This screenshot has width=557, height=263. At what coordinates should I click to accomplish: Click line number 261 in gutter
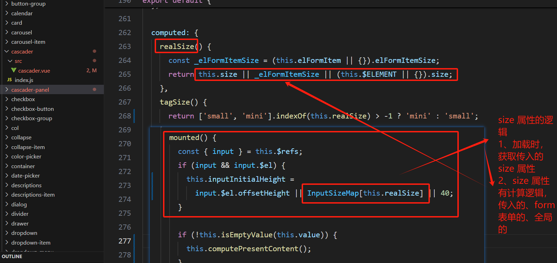point(125,19)
